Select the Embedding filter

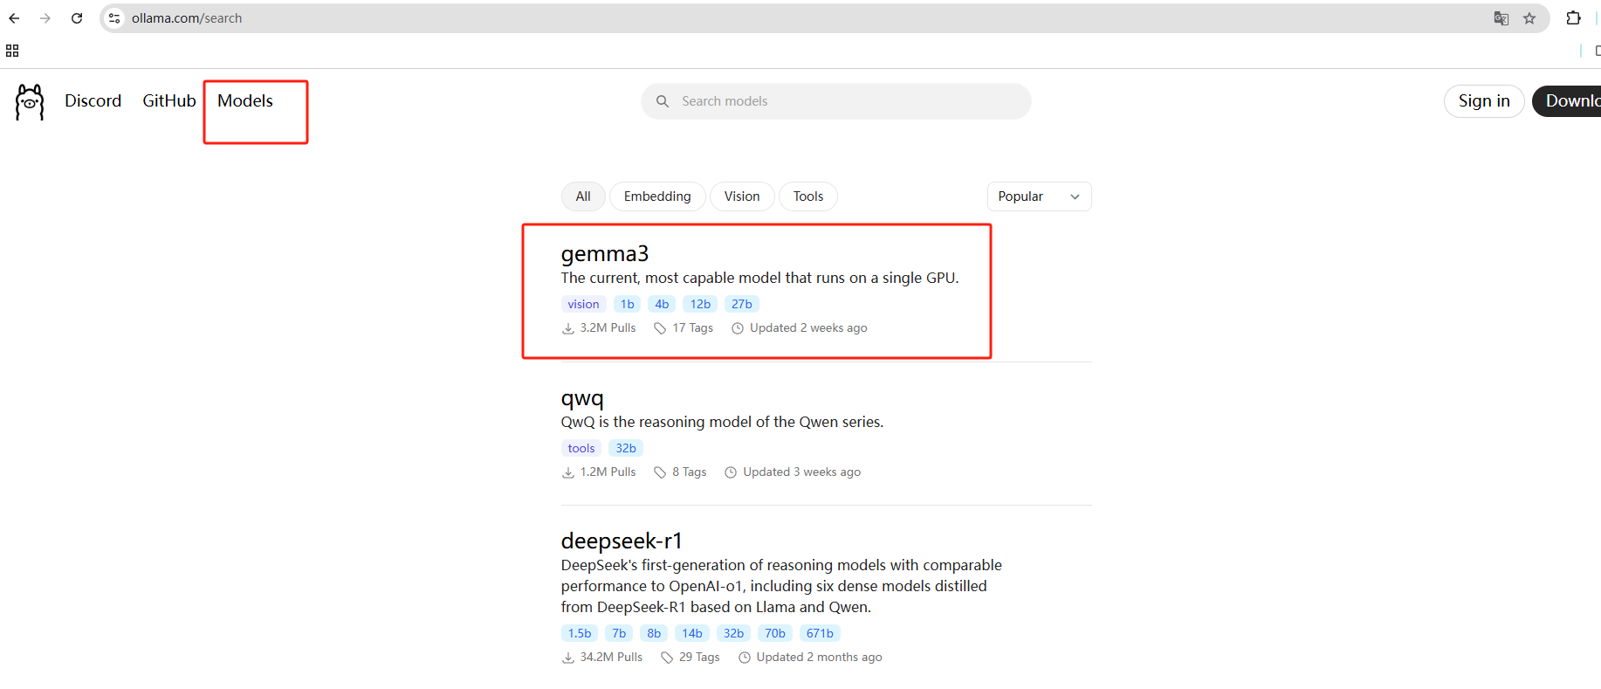(657, 196)
